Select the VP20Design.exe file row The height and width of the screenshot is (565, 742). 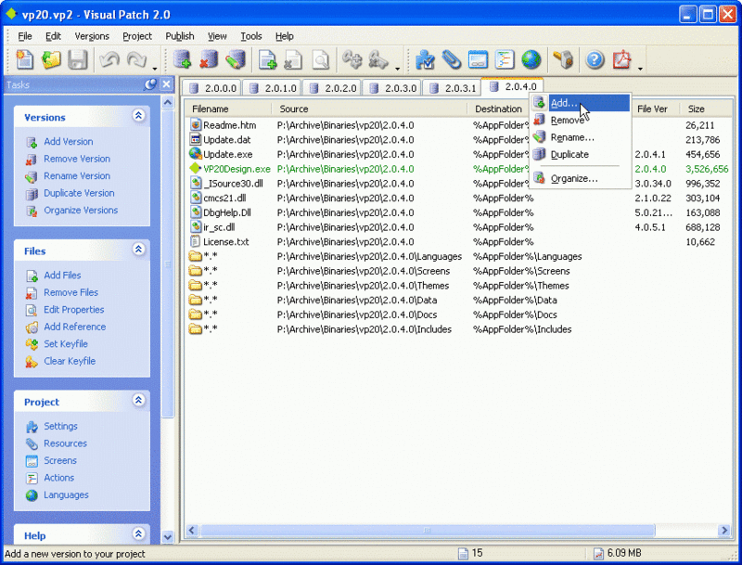459,169
